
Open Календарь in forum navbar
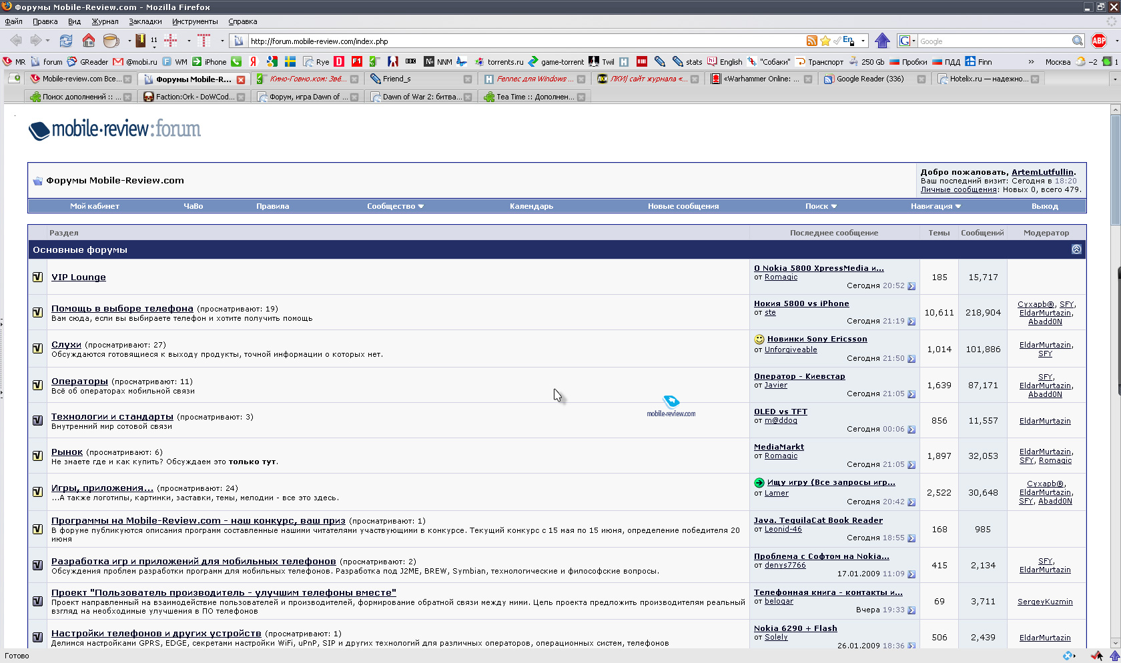(531, 206)
